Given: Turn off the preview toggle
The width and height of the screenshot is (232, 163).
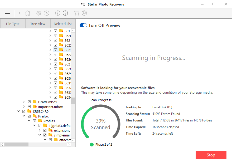Looking at the screenshot, I should 83,25.
